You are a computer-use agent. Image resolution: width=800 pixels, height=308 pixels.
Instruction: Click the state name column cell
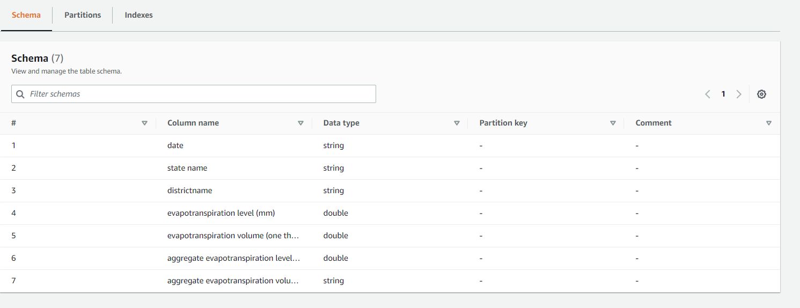click(187, 168)
